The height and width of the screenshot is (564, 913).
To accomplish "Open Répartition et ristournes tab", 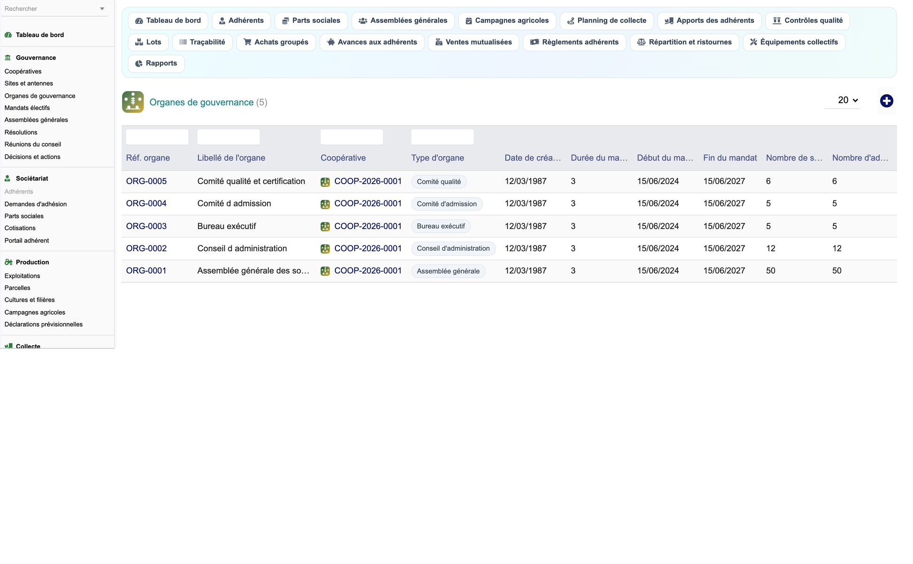I will tap(685, 42).
